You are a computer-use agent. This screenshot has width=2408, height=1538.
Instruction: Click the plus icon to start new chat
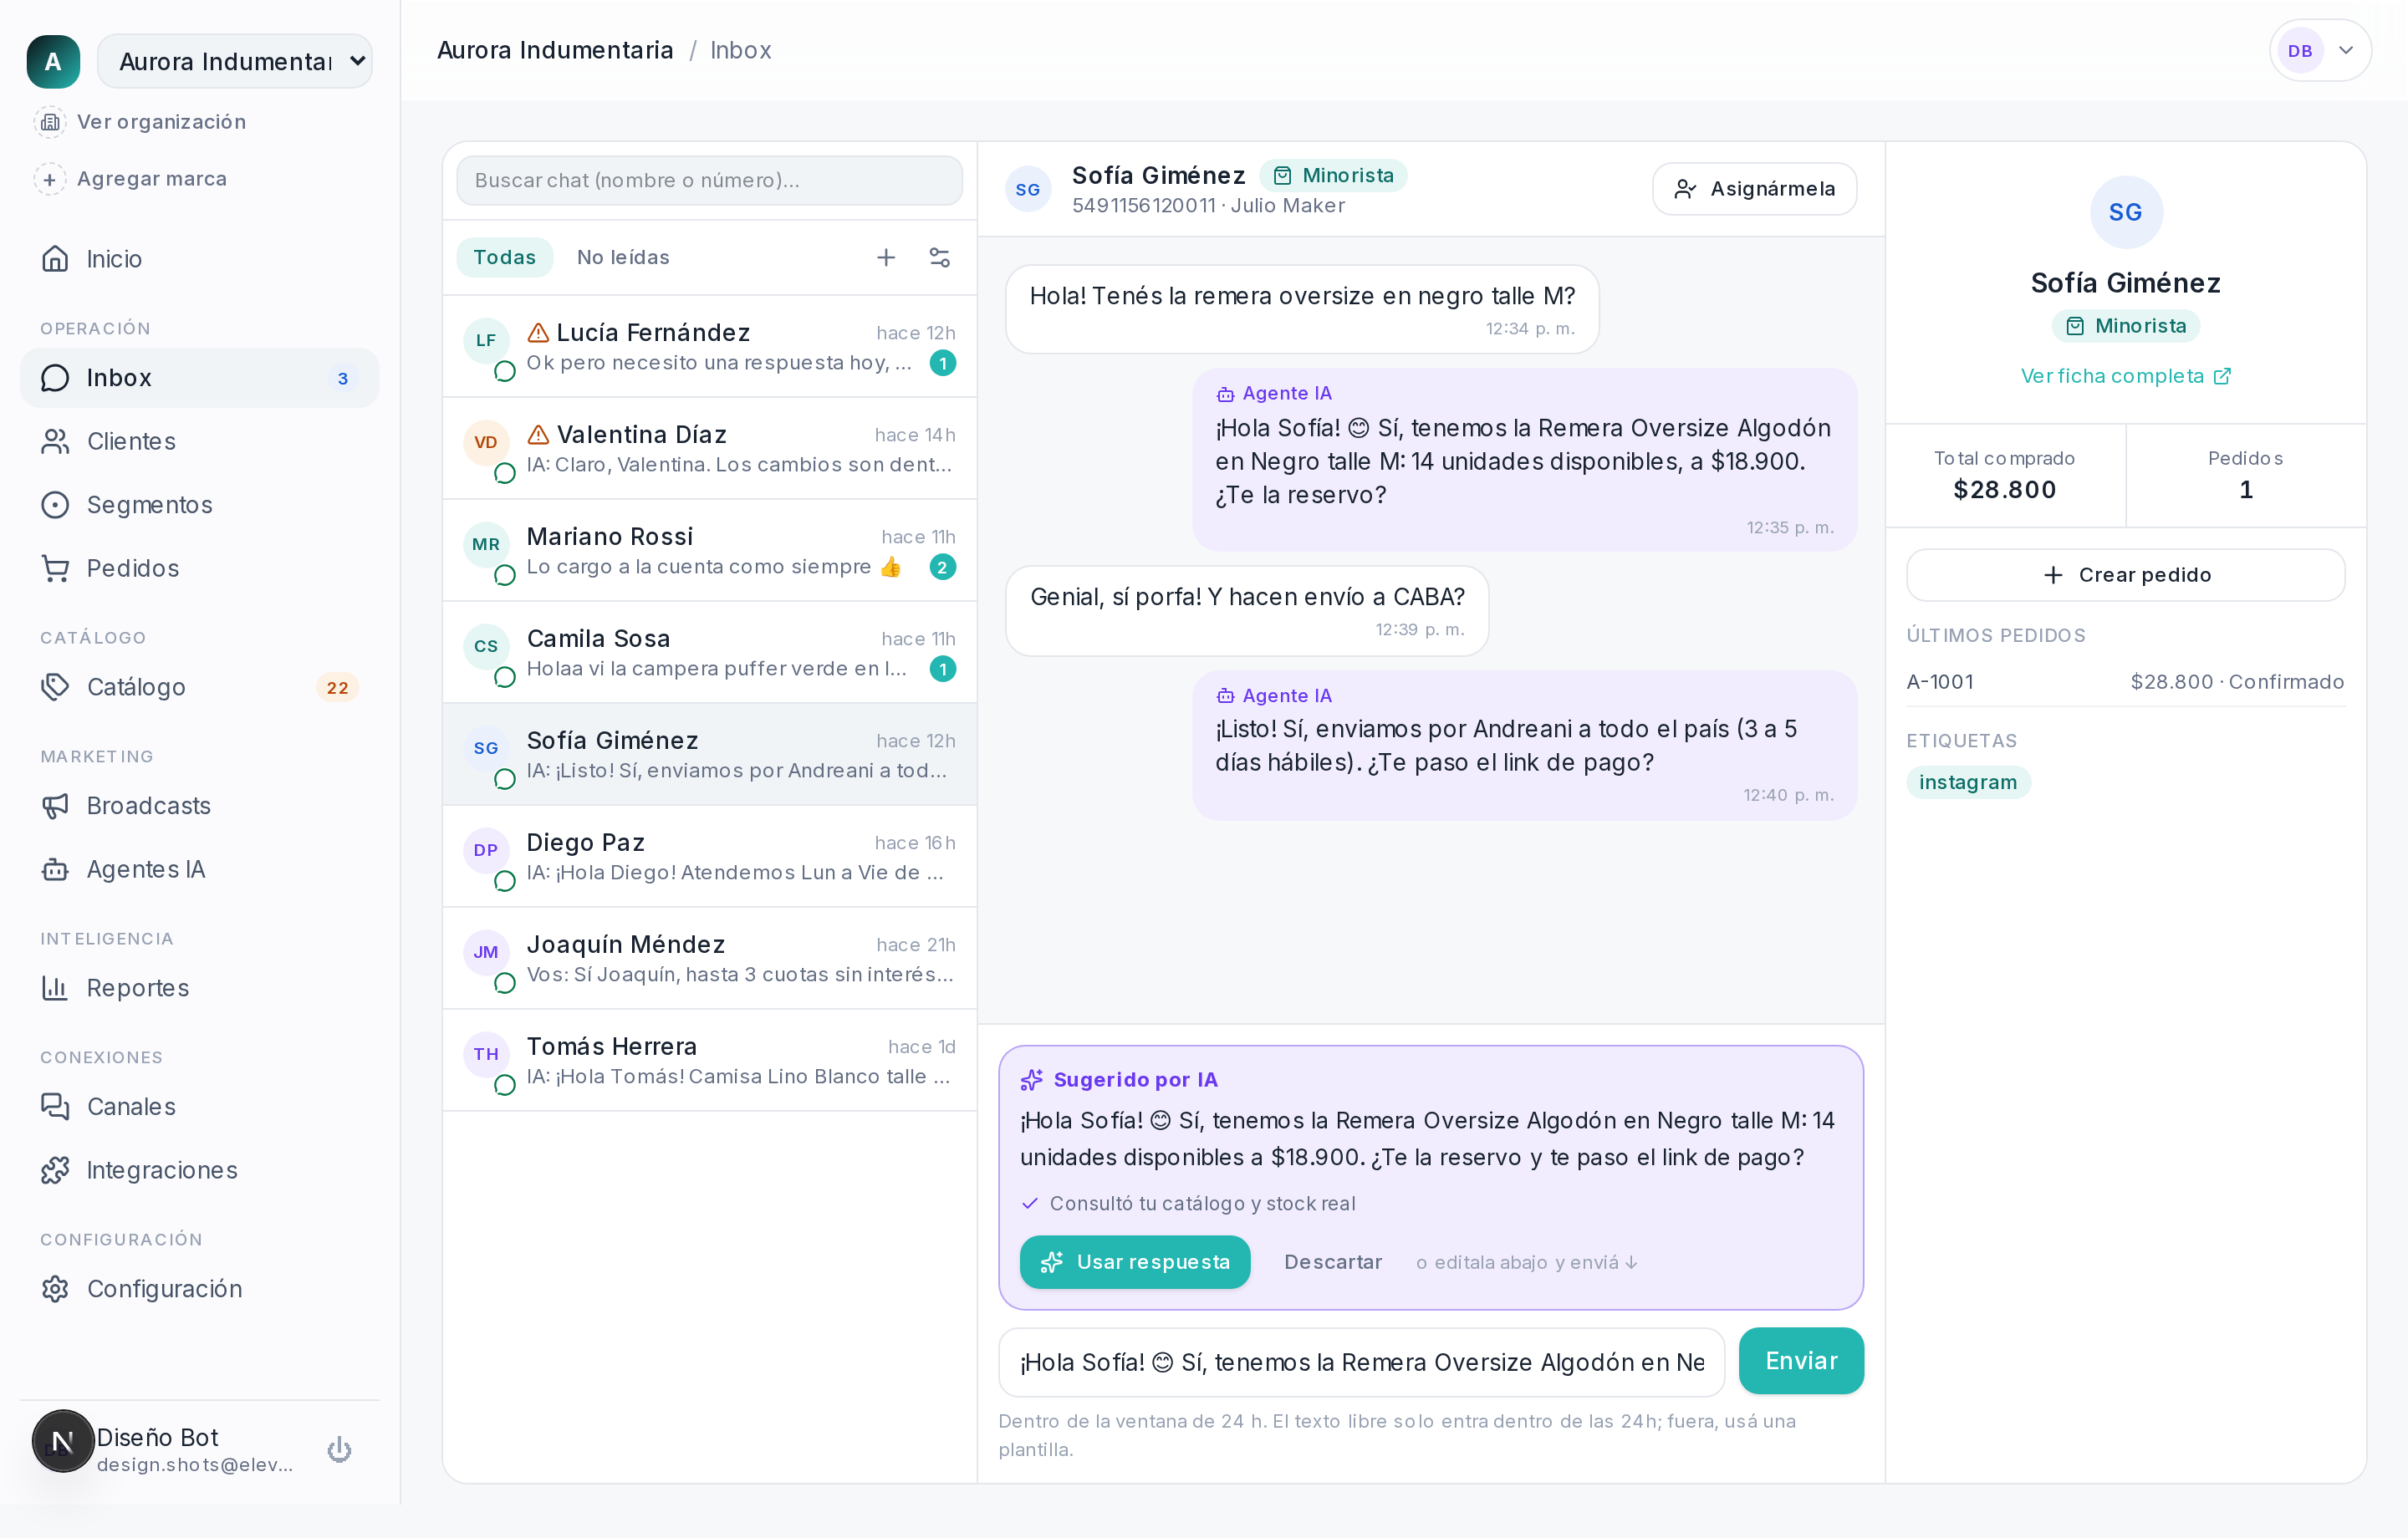pyautogui.click(x=886, y=257)
